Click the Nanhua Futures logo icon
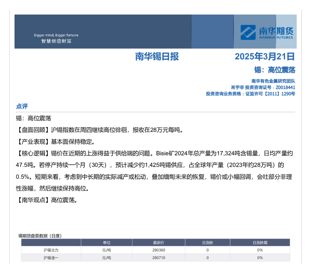The width and height of the screenshot is (311, 274). coord(248,33)
